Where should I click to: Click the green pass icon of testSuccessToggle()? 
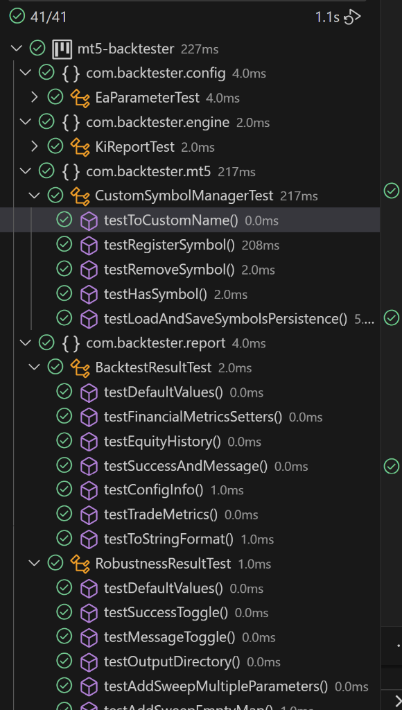pos(64,613)
